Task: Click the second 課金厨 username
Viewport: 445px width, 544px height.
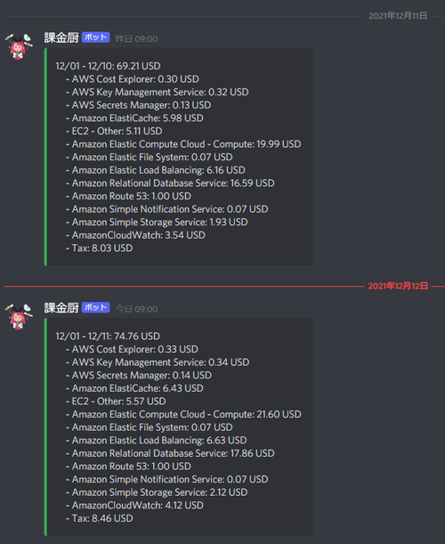Action: [61, 308]
